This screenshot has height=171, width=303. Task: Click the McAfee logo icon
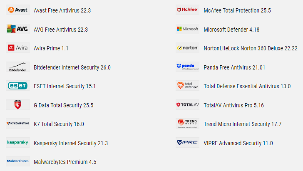pyautogui.click(x=187, y=10)
